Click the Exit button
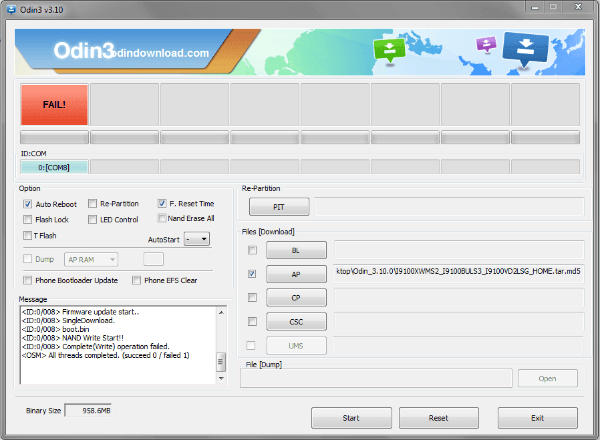The width and height of the screenshot is (600, 440). pos(538,418)
